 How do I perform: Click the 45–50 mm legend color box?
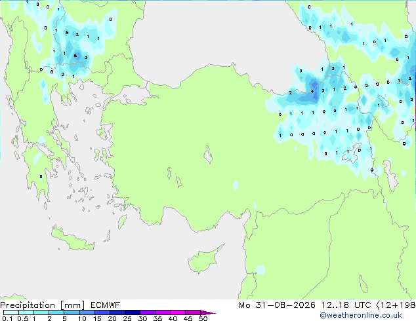[193, 312]
